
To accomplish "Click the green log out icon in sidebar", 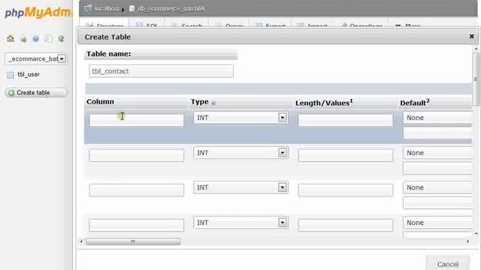I will [23, 38].
